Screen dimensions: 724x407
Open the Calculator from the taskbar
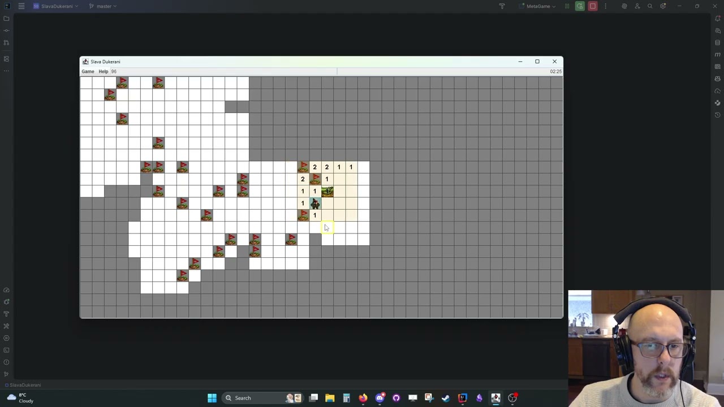coord(346,398)
